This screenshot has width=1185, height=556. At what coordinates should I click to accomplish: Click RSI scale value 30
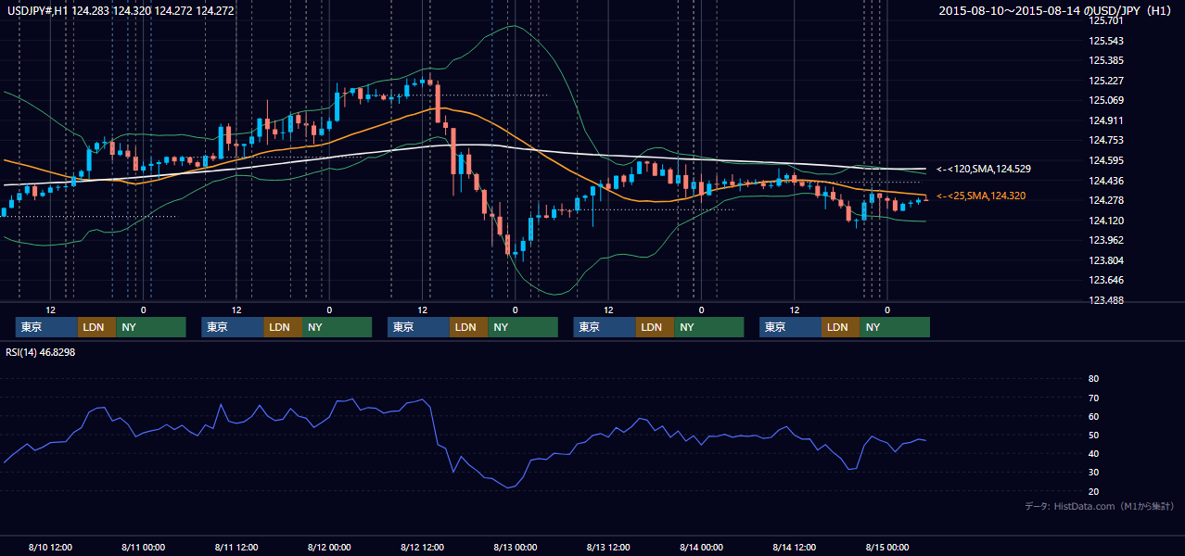pyautogui.click(x=1093, y=473)
